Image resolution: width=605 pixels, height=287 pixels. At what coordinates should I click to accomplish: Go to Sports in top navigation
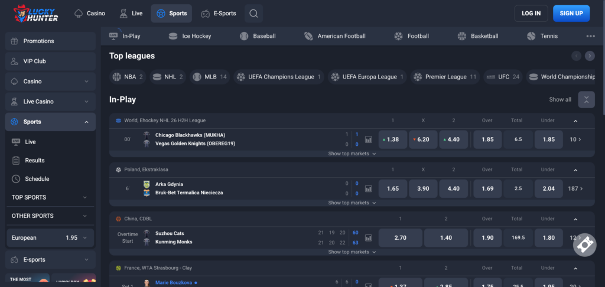click(x=171, y=14)
